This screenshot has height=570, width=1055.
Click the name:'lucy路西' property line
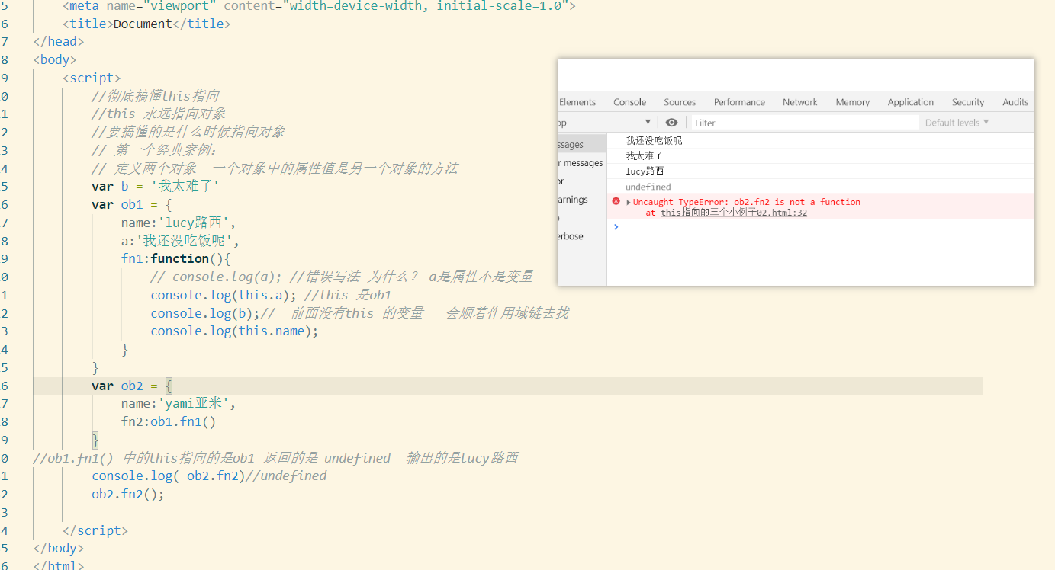179,223
